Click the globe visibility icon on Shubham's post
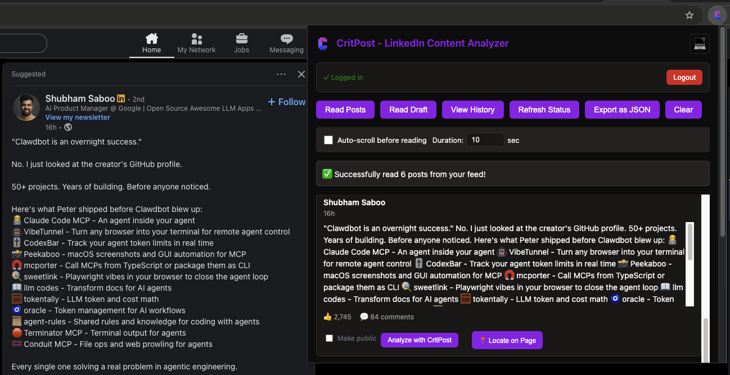This screenshot has height=375, width=730. coord(67,128)
